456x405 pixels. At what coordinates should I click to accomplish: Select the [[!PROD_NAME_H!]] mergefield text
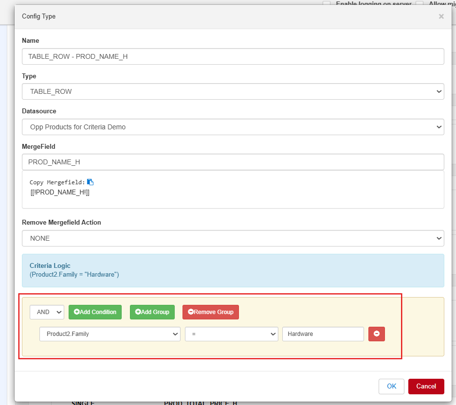click(60, 193)
